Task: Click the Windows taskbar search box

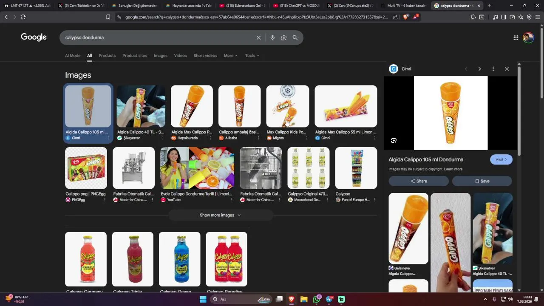Action: pos(241,299)
